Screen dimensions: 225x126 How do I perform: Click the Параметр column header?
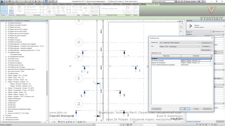point(166,56)
